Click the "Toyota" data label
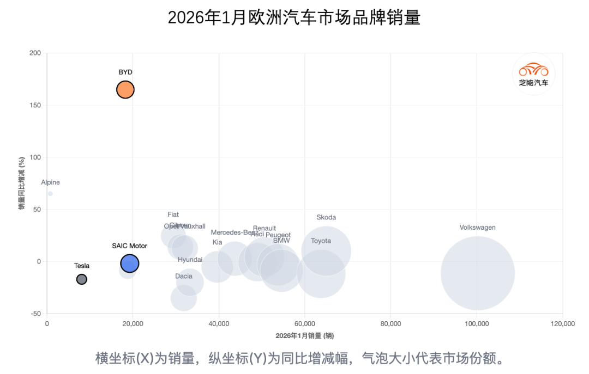Screen dimensions: 589x374 [321, 241]
